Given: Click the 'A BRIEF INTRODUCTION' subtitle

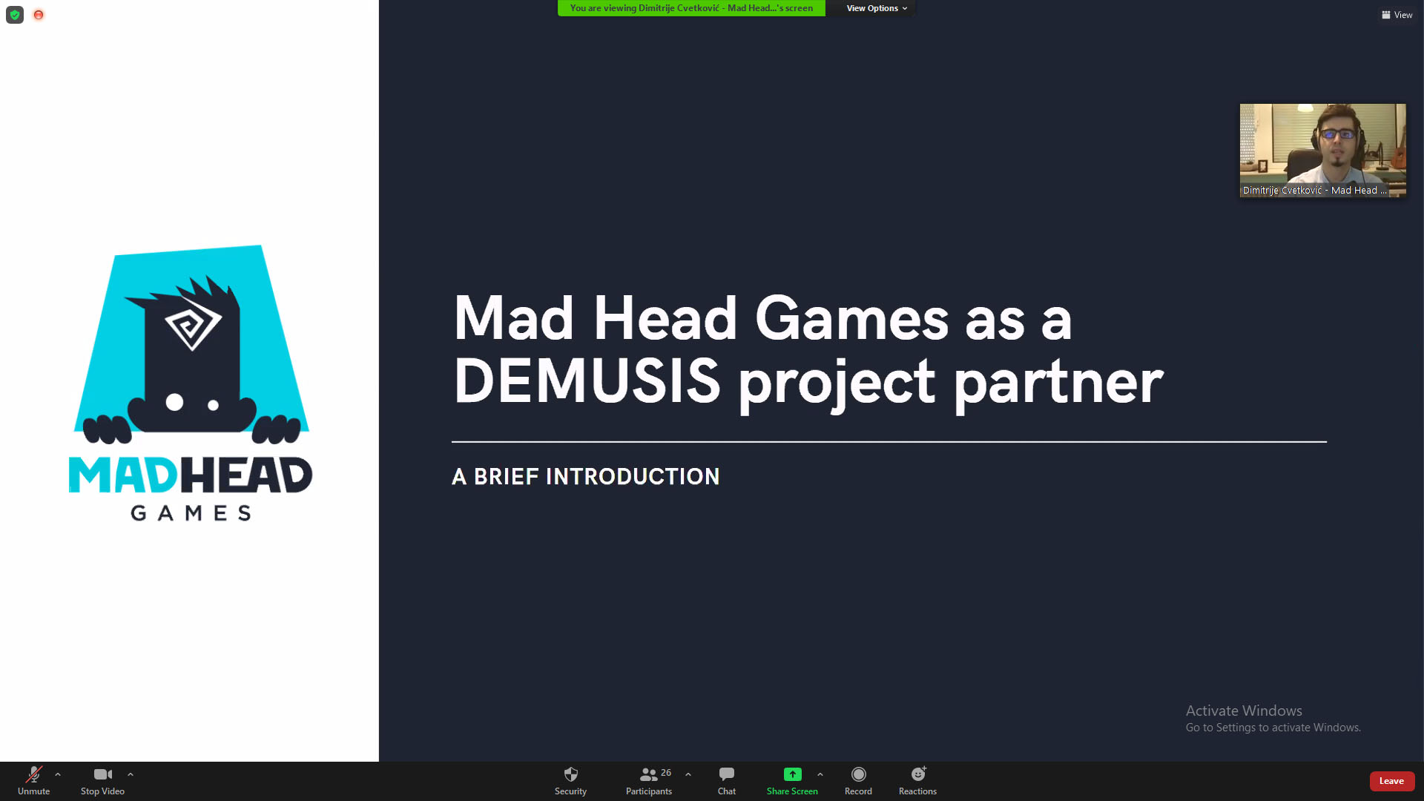Looking at the screenshot, I should (x=586, y=476).
